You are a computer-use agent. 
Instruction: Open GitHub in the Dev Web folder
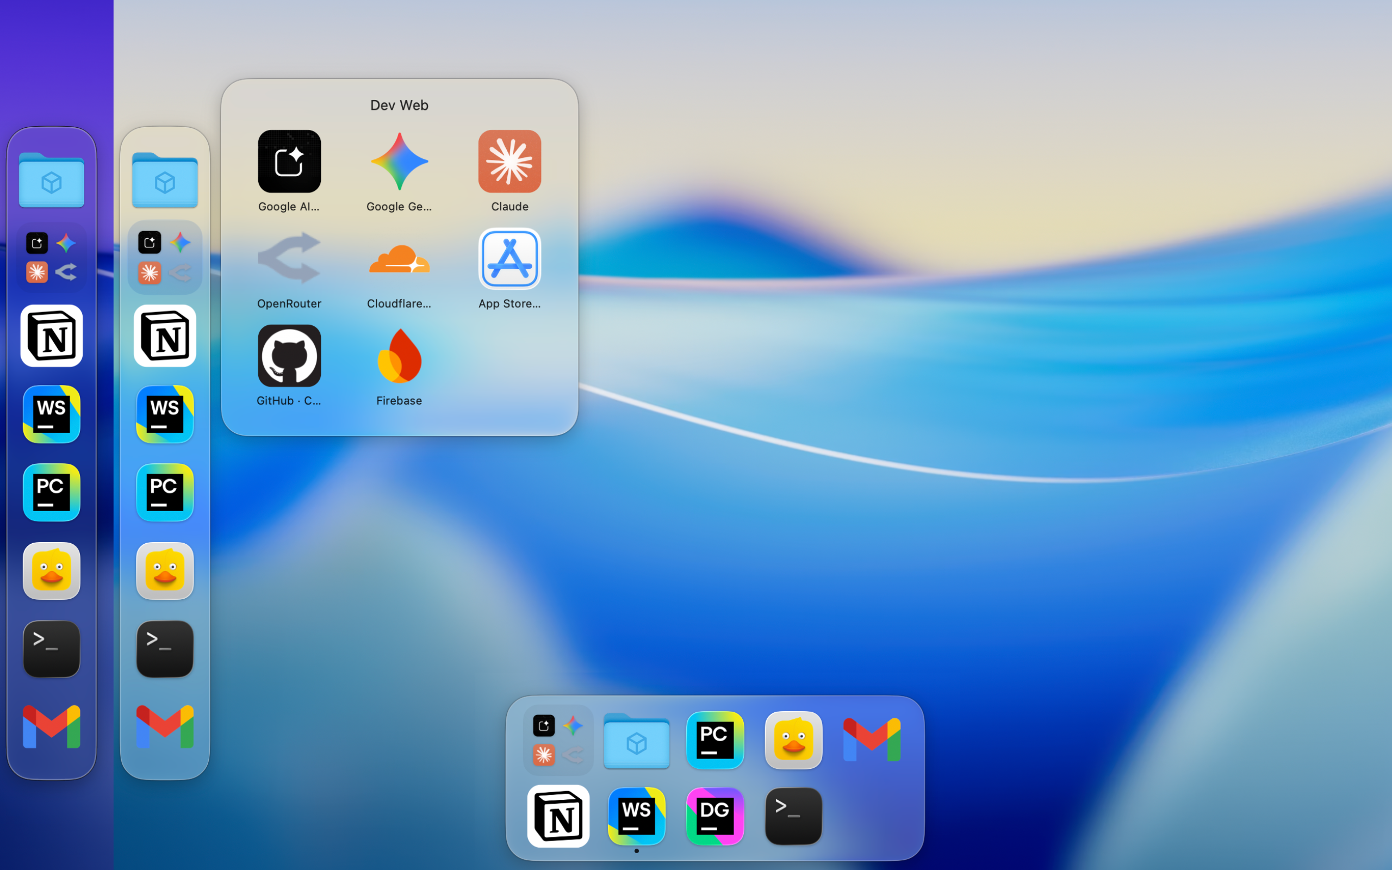point(289,356)
